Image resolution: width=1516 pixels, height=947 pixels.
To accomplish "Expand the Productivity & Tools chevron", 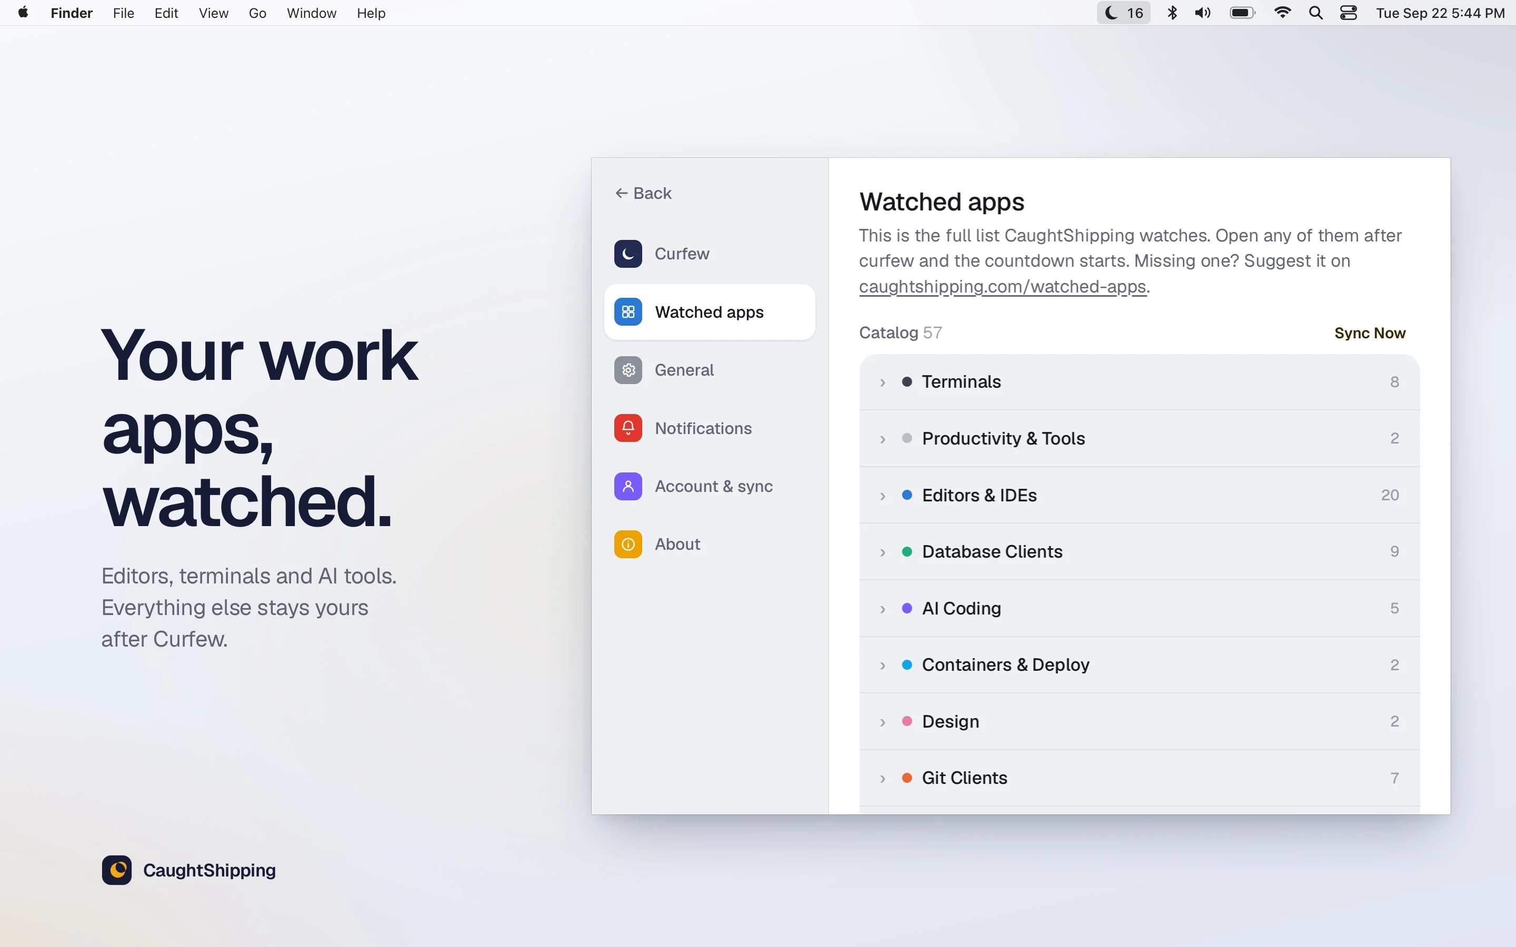I will click(883, 439).
